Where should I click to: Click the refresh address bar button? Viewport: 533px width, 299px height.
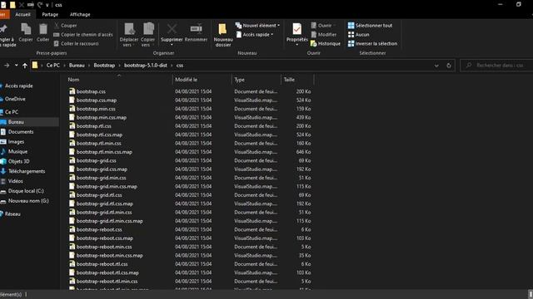click(449, 66)
